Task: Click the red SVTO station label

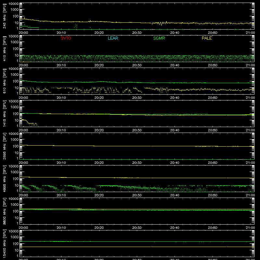Action: tap(66, 38)
